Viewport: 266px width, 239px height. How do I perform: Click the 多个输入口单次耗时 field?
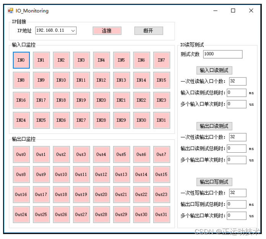pyautogui.click(x=237, y=104)
